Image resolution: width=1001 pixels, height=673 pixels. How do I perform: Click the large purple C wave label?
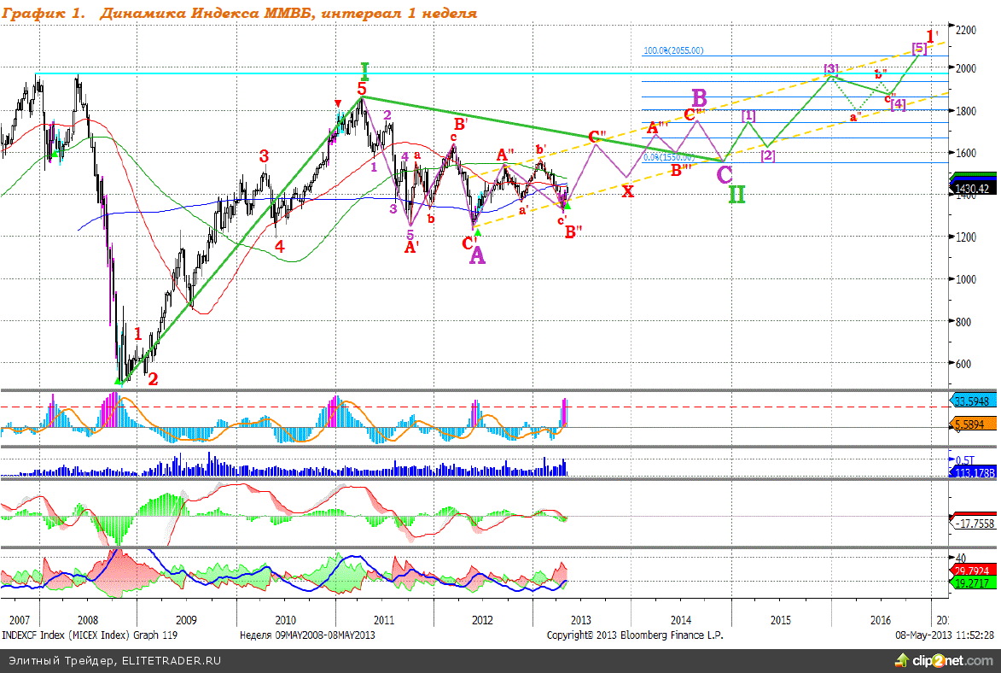click(x=724, y=174)
